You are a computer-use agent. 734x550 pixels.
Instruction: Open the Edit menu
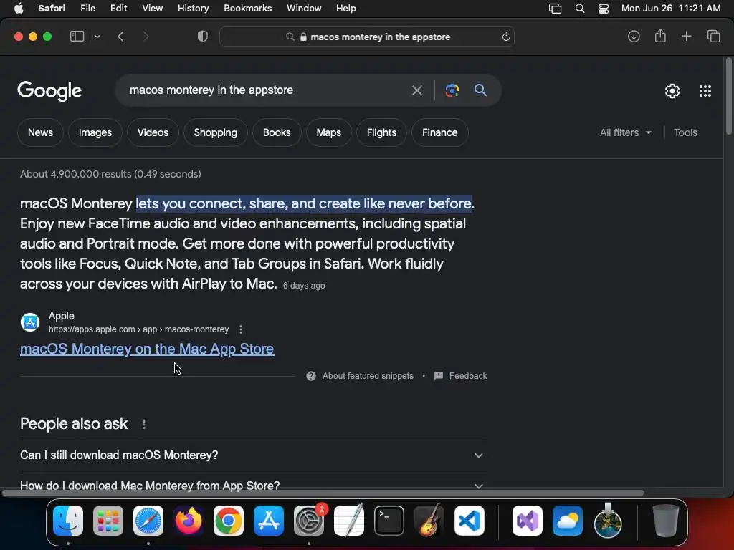(118, 9)
